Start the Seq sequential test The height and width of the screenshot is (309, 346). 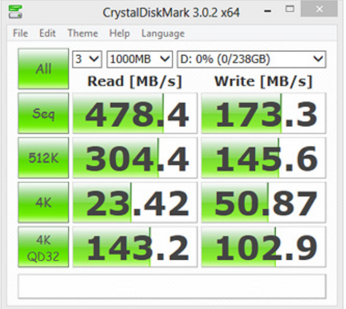[43, 113]
